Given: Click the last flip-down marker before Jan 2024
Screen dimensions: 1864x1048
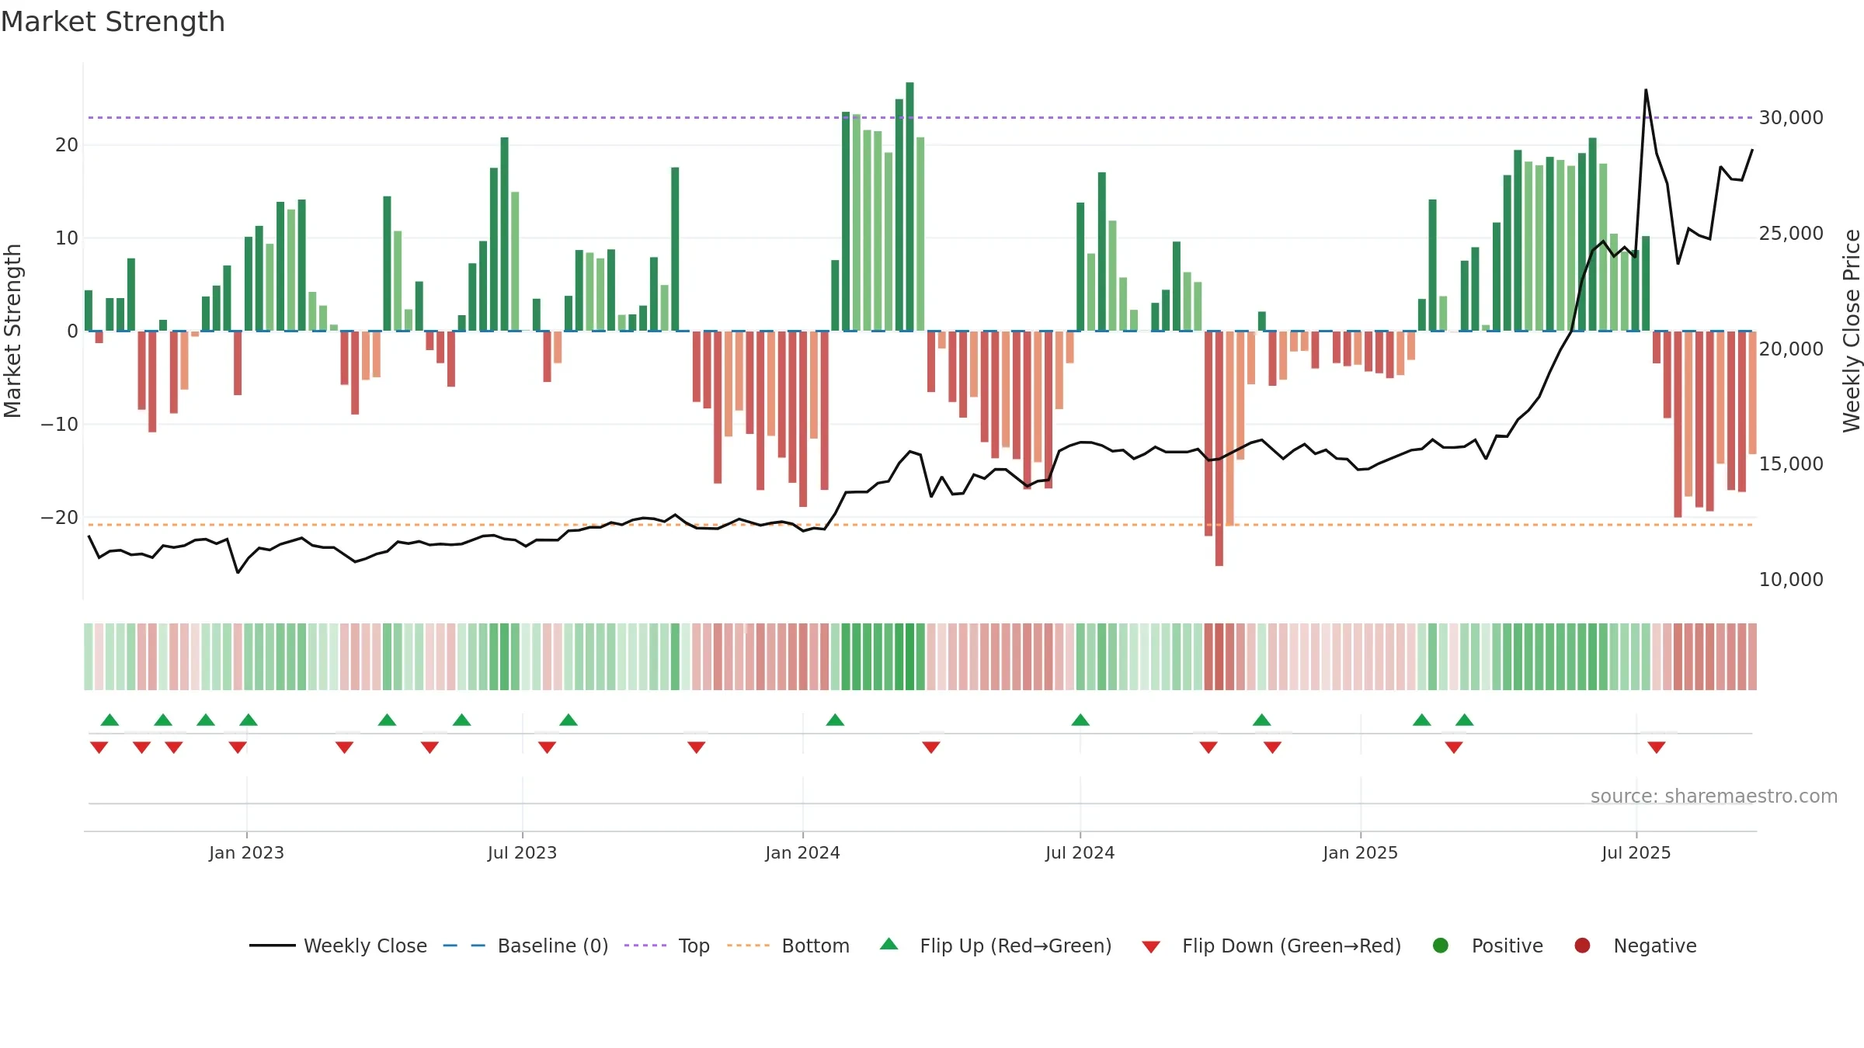Looking at the screenshot, I should 697,748.
